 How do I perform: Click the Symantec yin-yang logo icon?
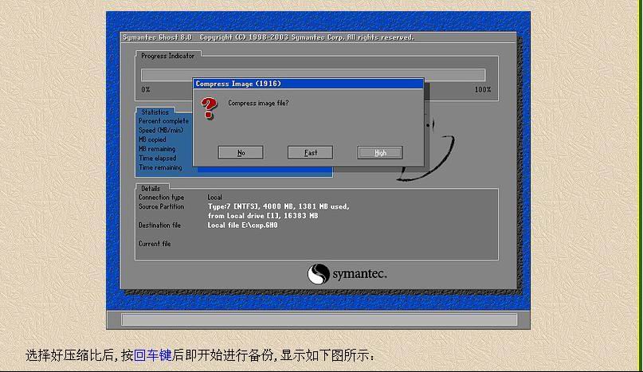pos(319,274)
